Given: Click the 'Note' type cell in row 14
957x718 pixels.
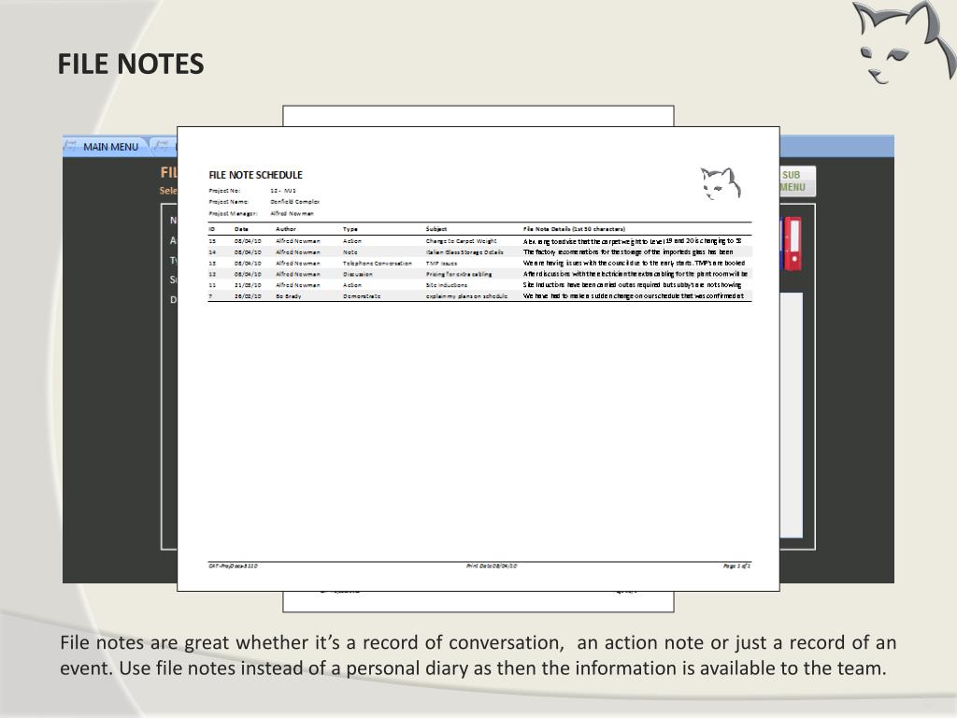Looking at the screenshot, I should 350,252.
